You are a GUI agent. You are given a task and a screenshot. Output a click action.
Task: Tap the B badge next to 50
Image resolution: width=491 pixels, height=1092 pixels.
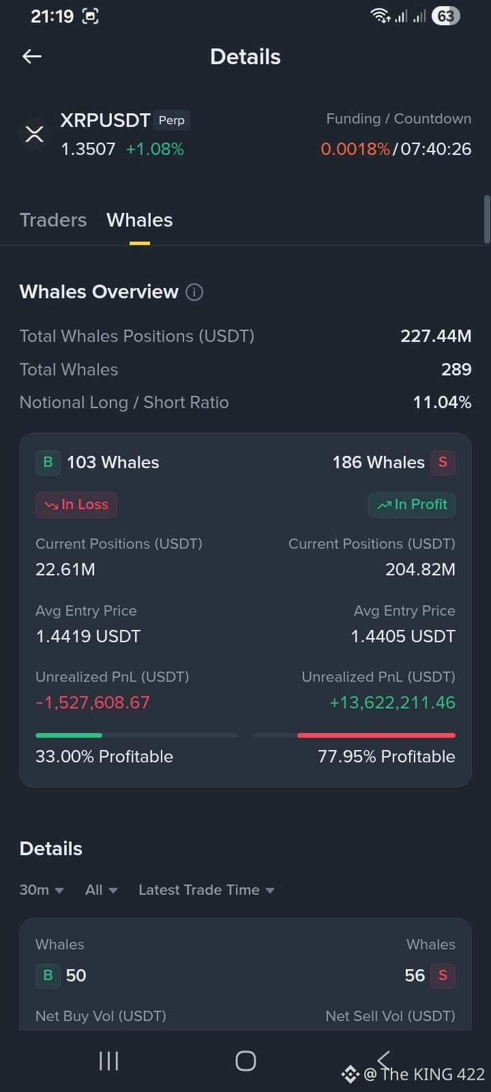48,975
